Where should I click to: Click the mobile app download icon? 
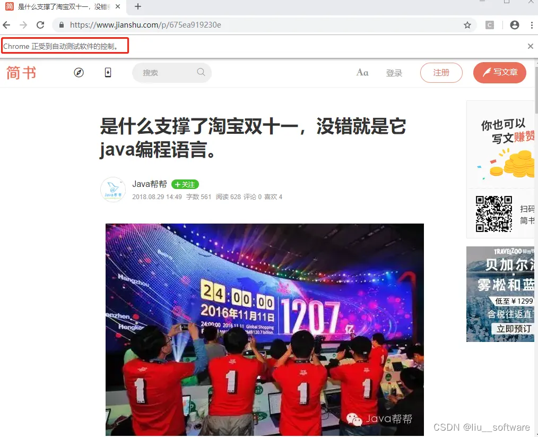(x=108, y=72)
